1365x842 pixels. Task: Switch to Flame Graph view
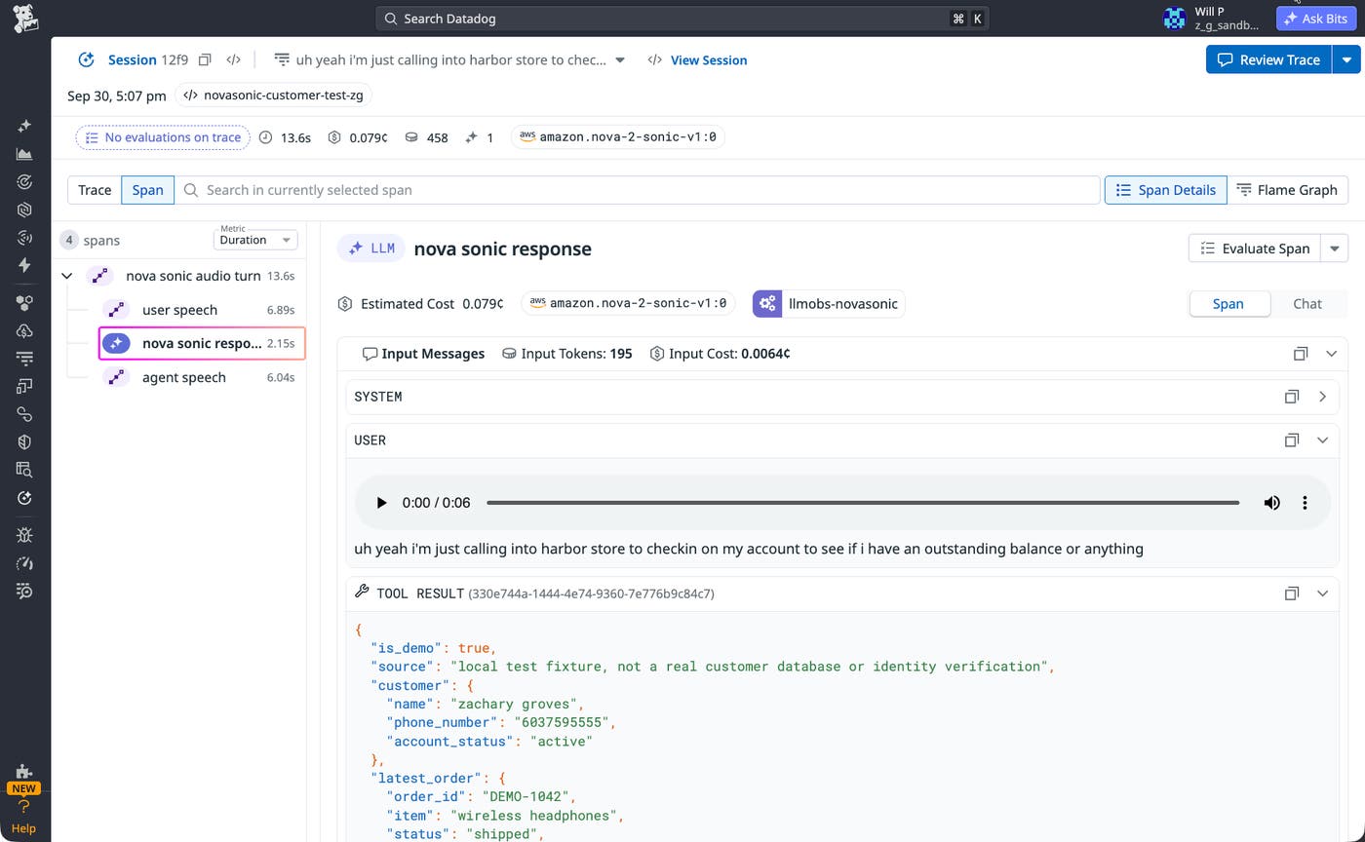1287,190
